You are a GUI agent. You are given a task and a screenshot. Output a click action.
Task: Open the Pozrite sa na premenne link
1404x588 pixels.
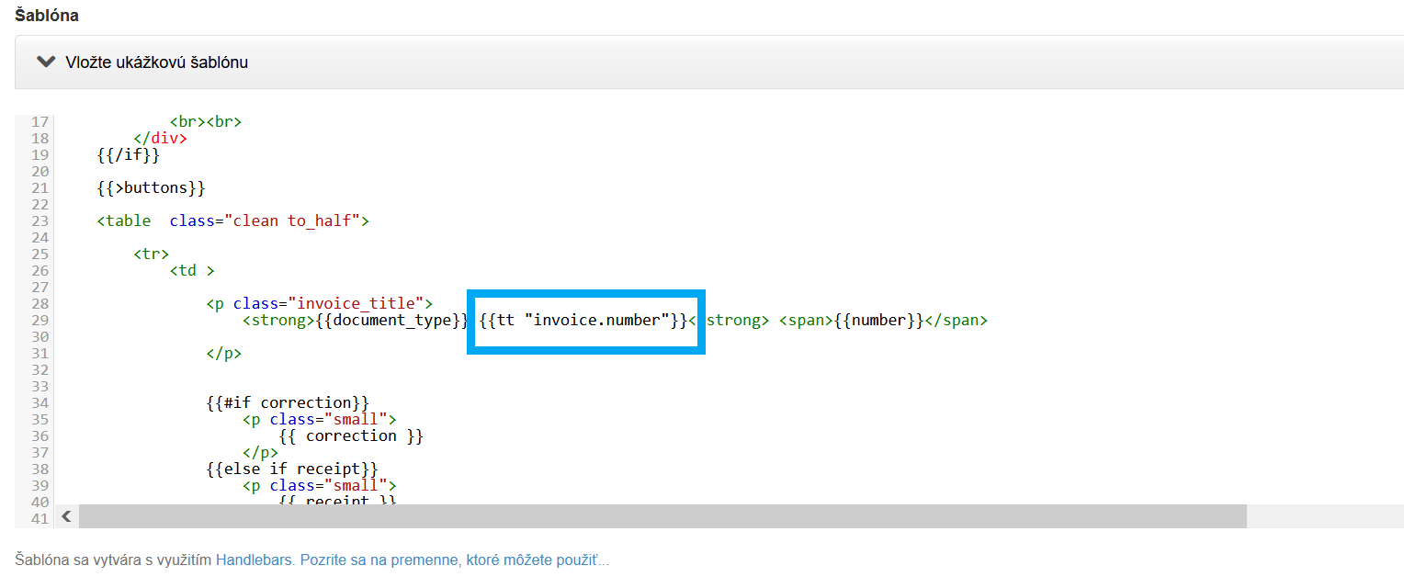[454, 560]
